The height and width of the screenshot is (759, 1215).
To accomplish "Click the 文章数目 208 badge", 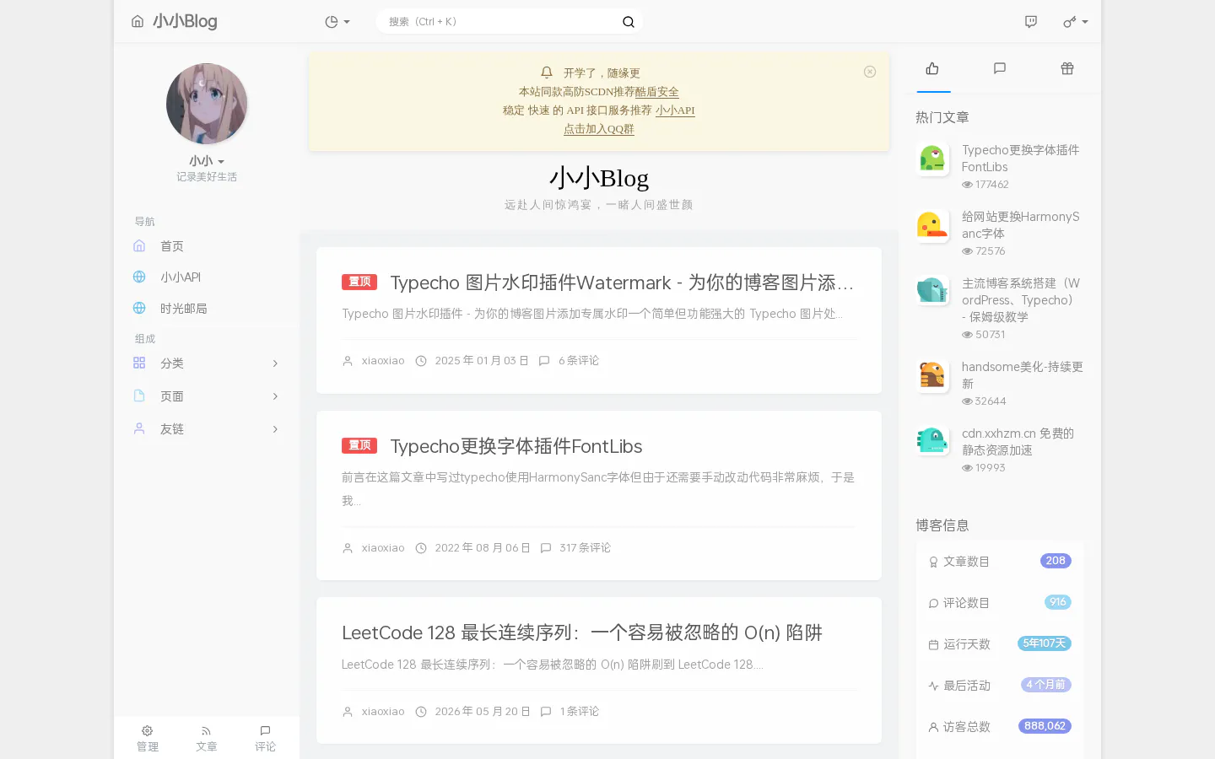I will tap(1056, 561).
